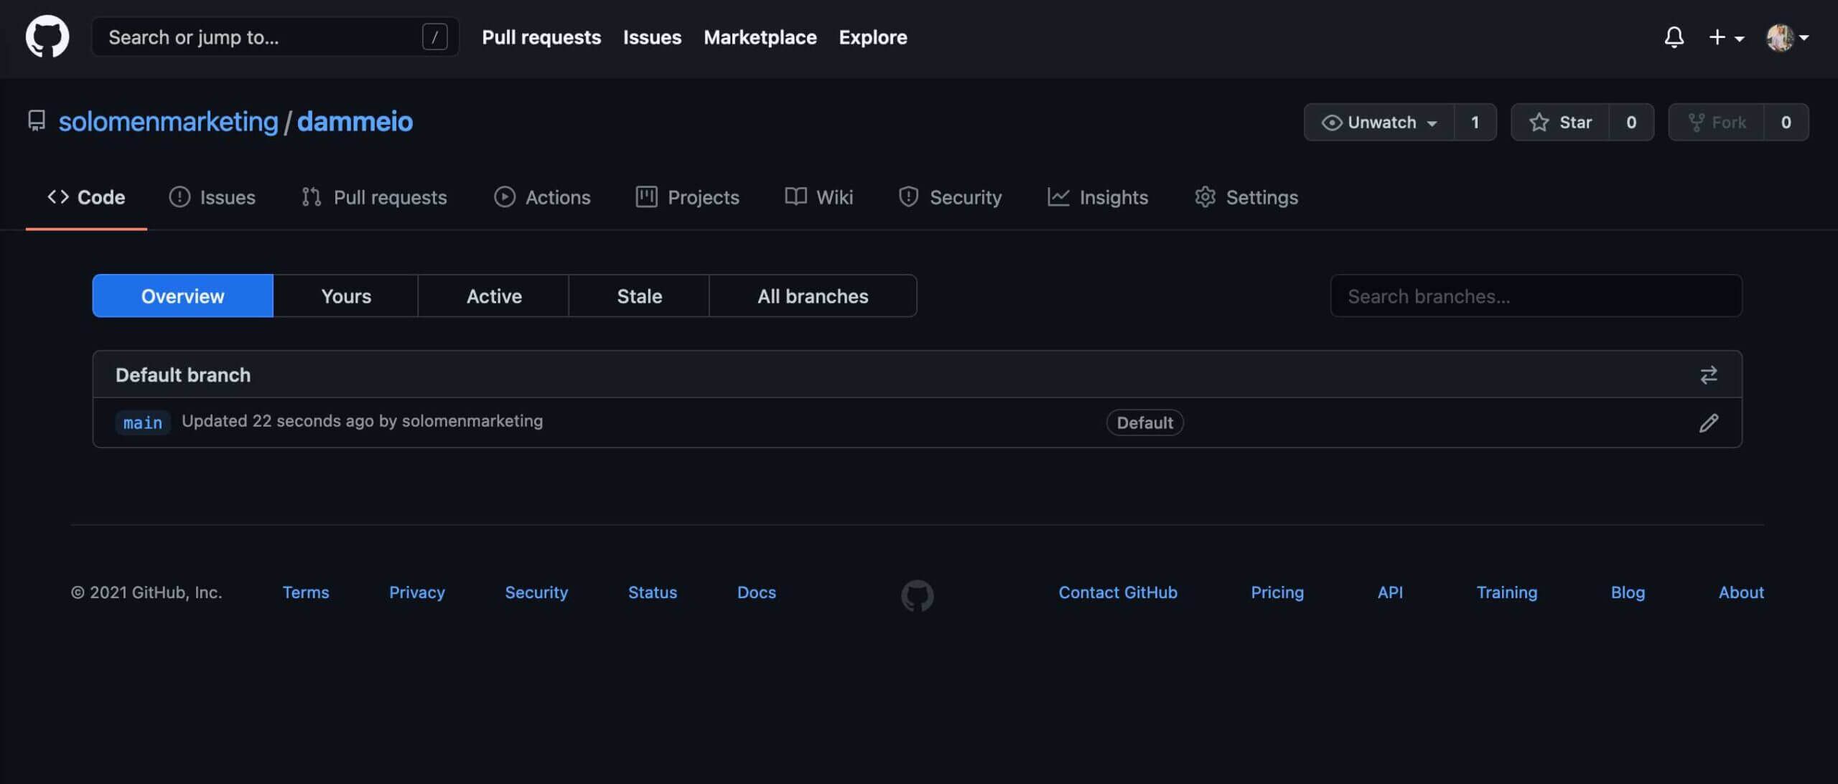Switch to the Wiki tab

[x=818, y=197]
